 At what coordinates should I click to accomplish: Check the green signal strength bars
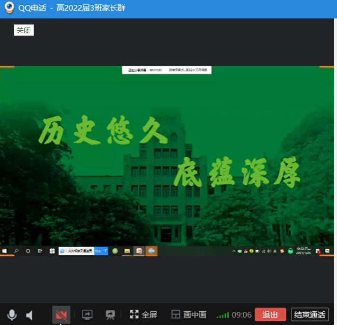pos(222,315)
